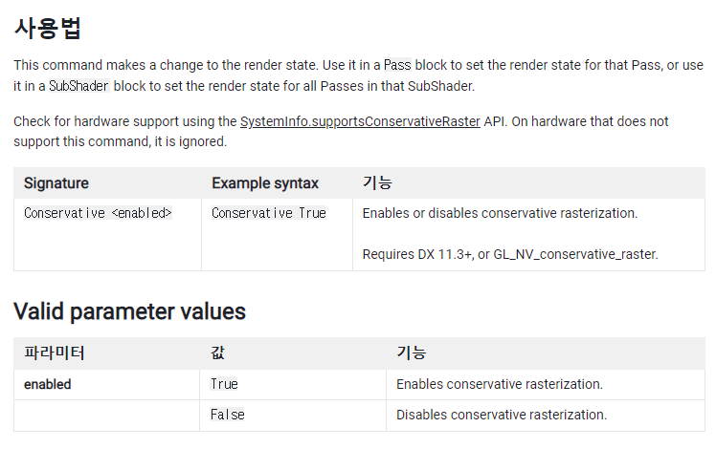Click the Example syntax column header

[x=265, y=182]
